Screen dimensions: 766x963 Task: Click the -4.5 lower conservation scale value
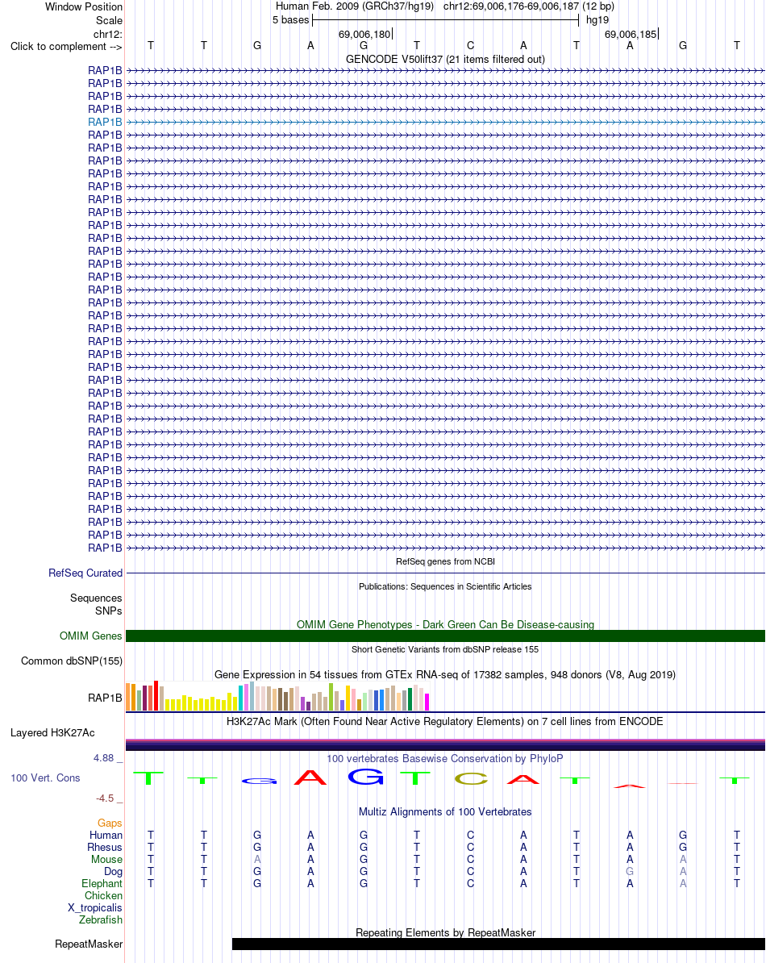pyautogui.click(x=105, y=799)
